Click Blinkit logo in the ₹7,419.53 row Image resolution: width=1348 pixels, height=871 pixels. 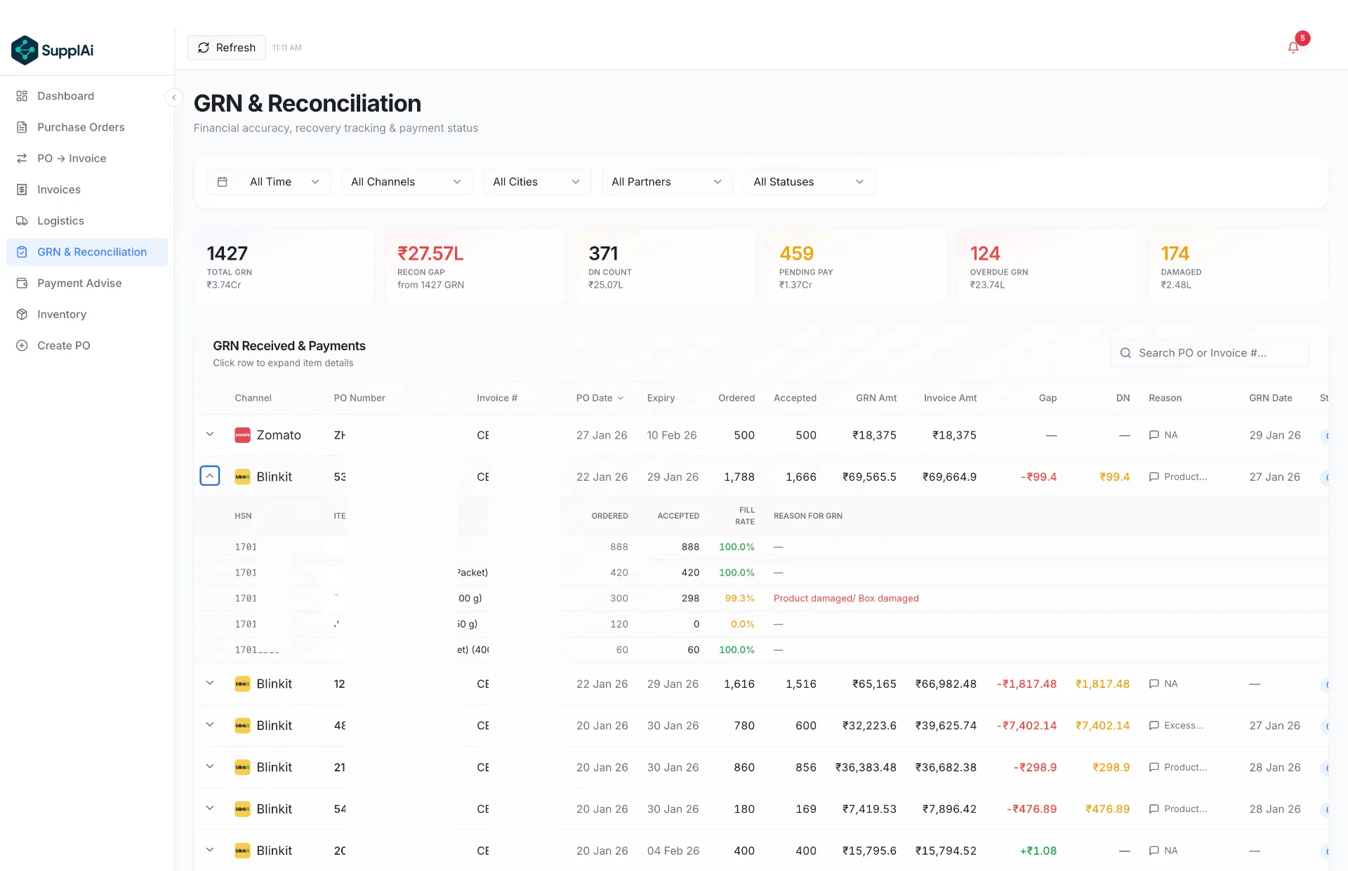click(x=242, y=809)
